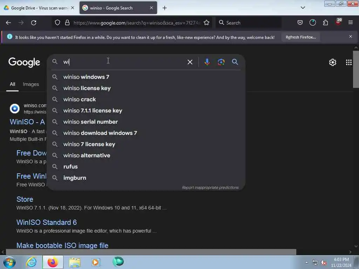
Task: Search by image with Google Lens icon
Action: (221, 62)
